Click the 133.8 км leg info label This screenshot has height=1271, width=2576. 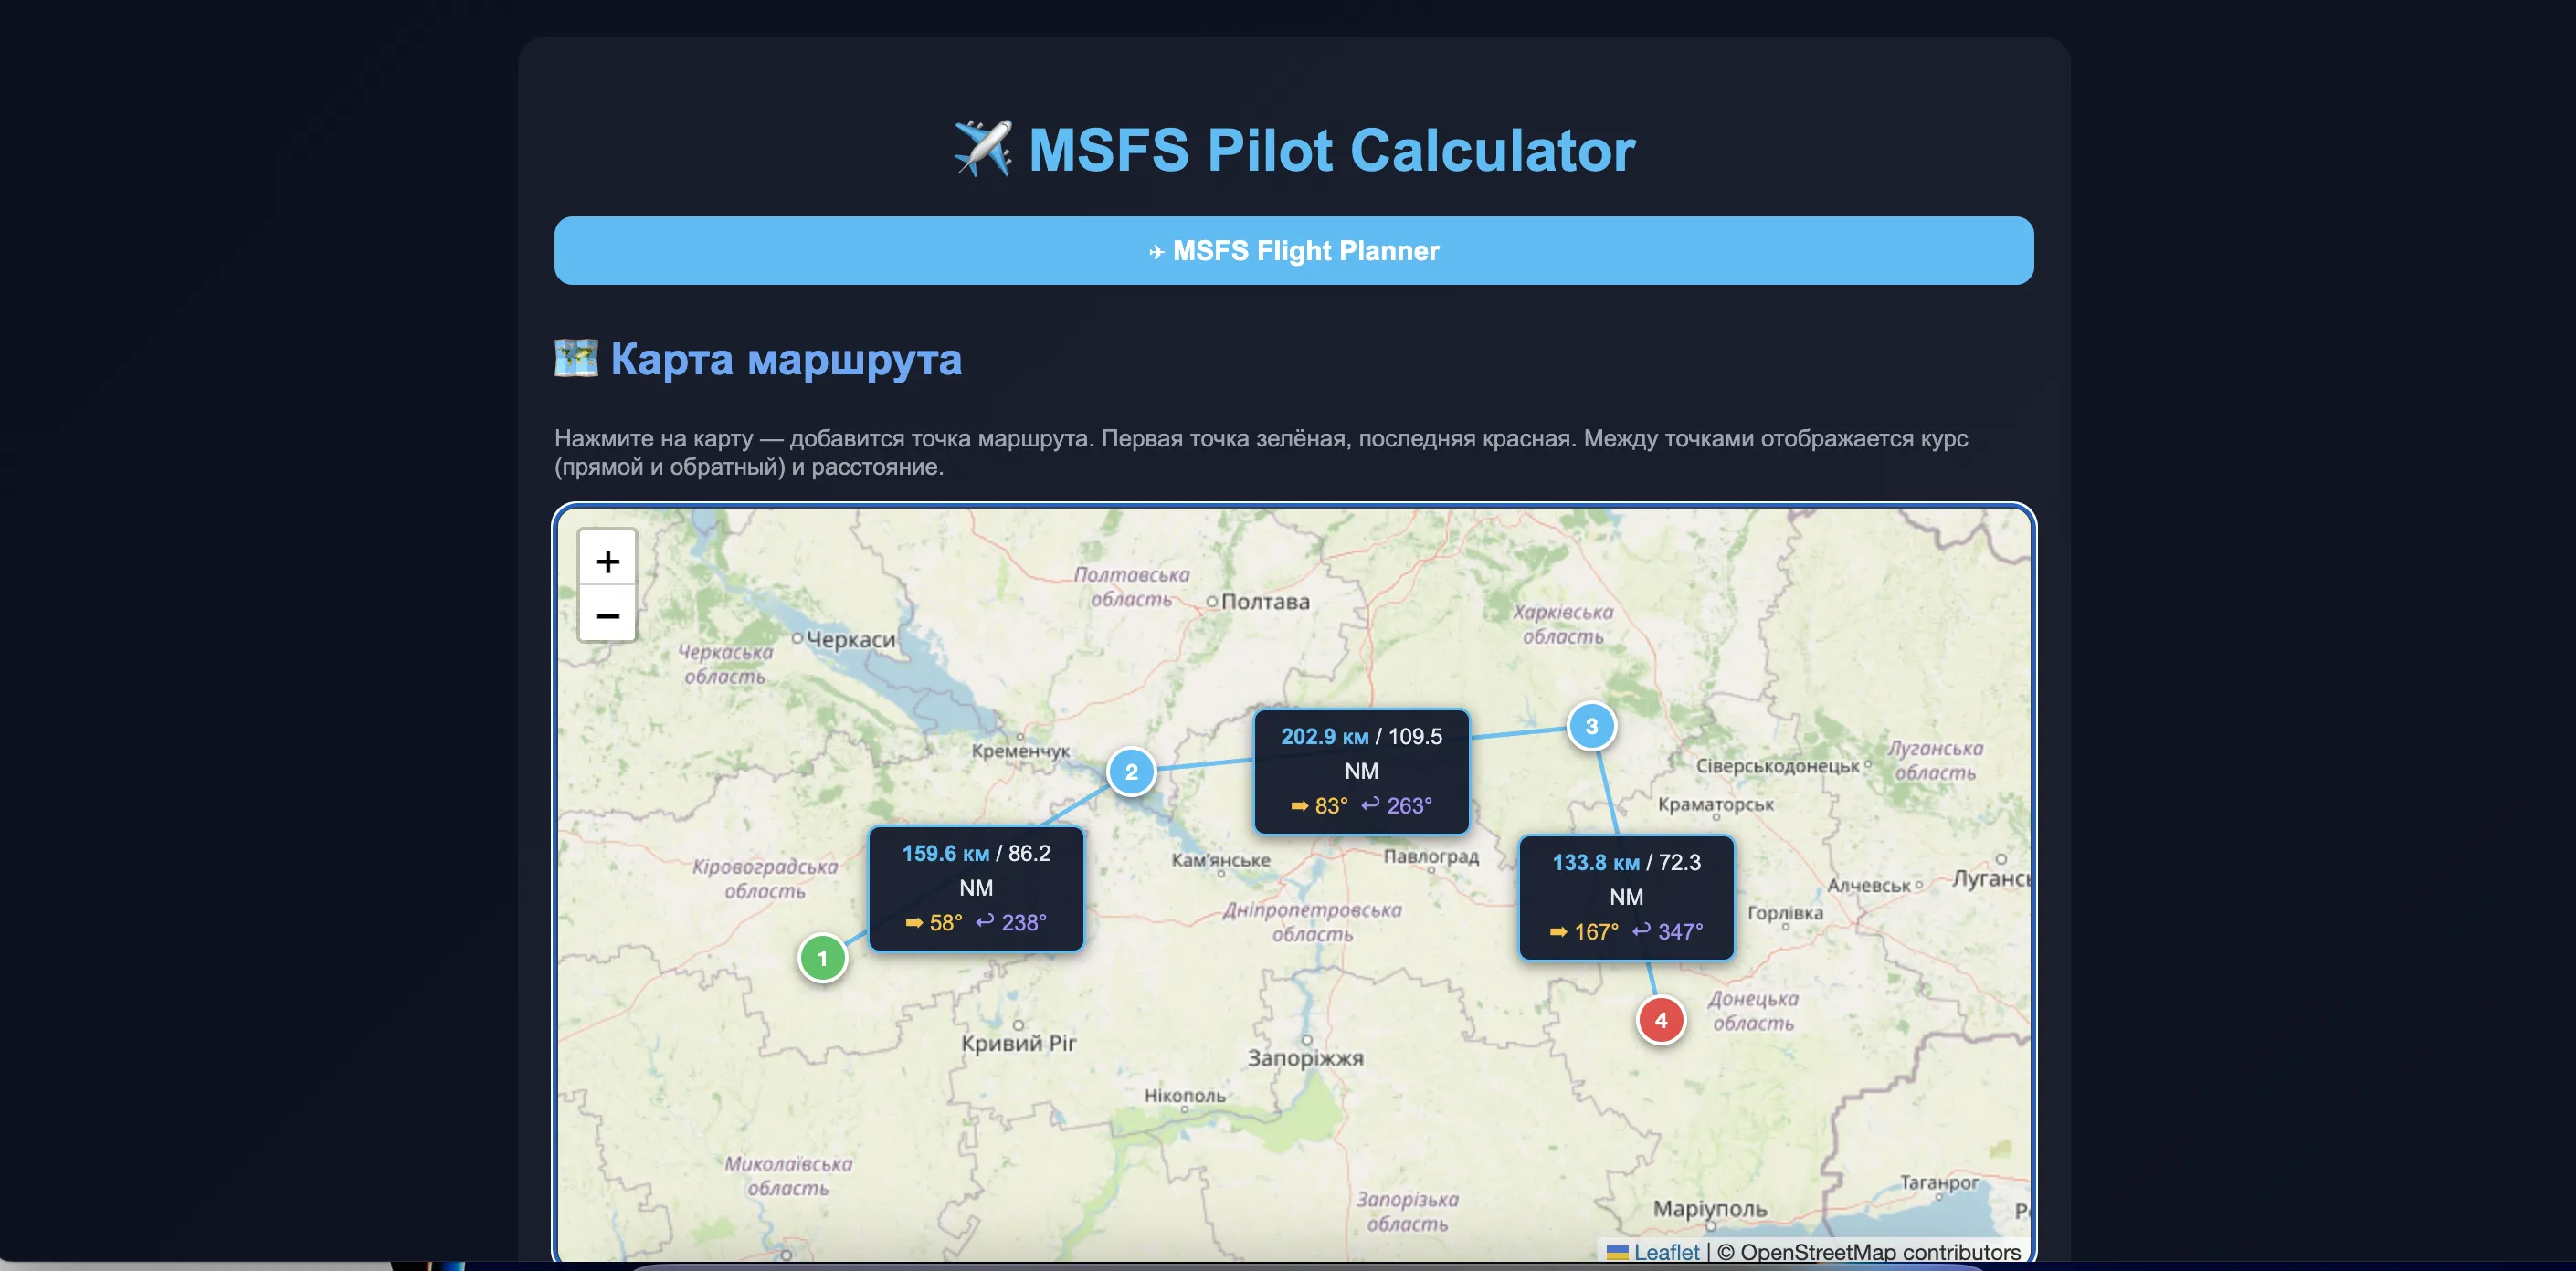[1626, 897]
